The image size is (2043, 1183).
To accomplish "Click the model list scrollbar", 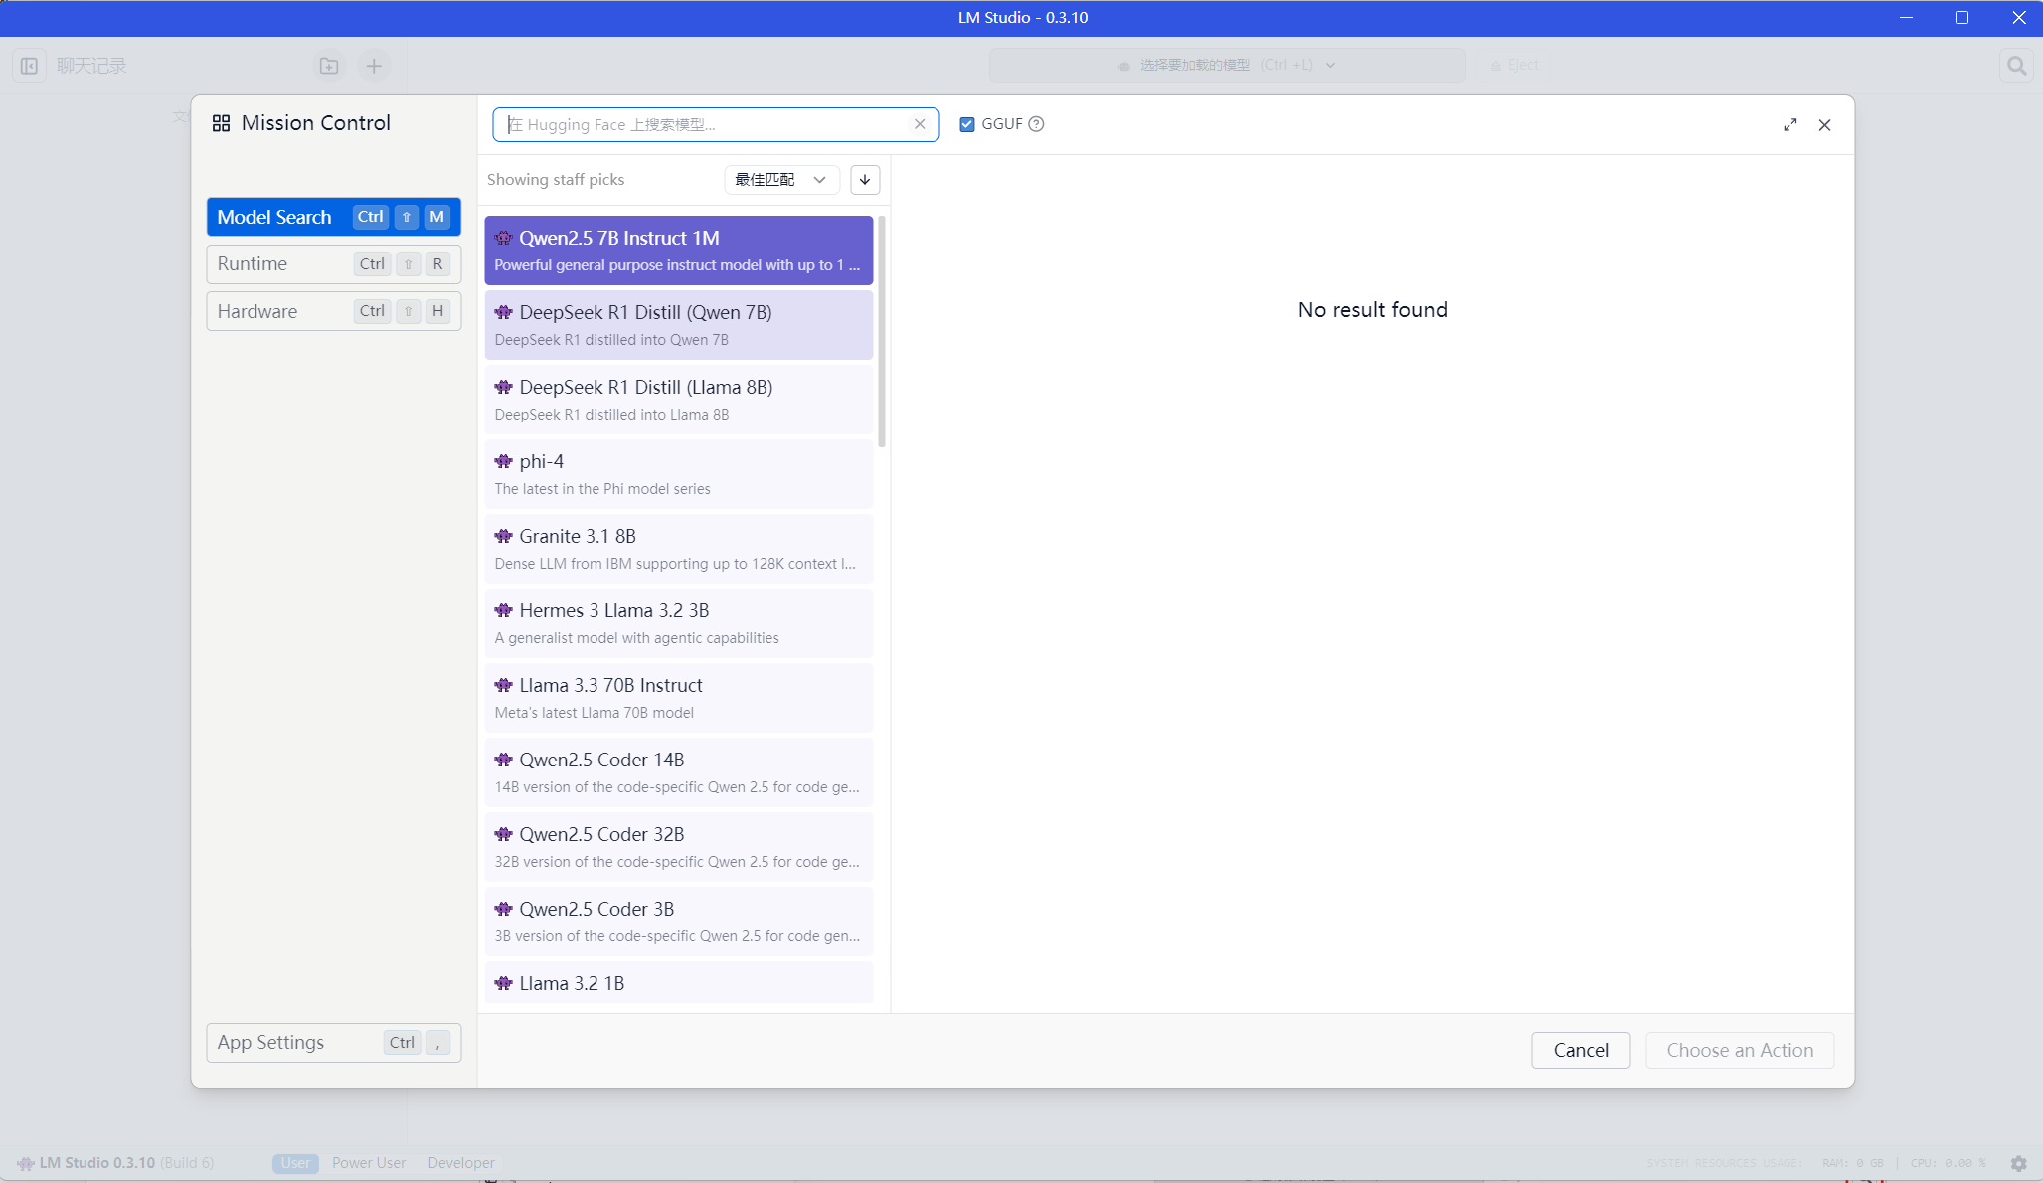I will tap(882, 333).
